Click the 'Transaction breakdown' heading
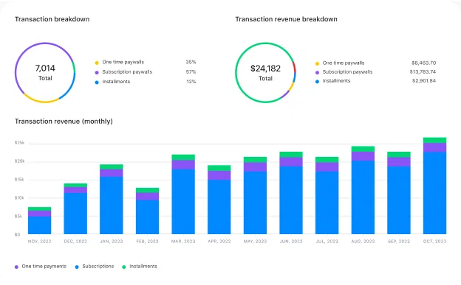This screenshot has width=461, height=285. coord(52,19)
